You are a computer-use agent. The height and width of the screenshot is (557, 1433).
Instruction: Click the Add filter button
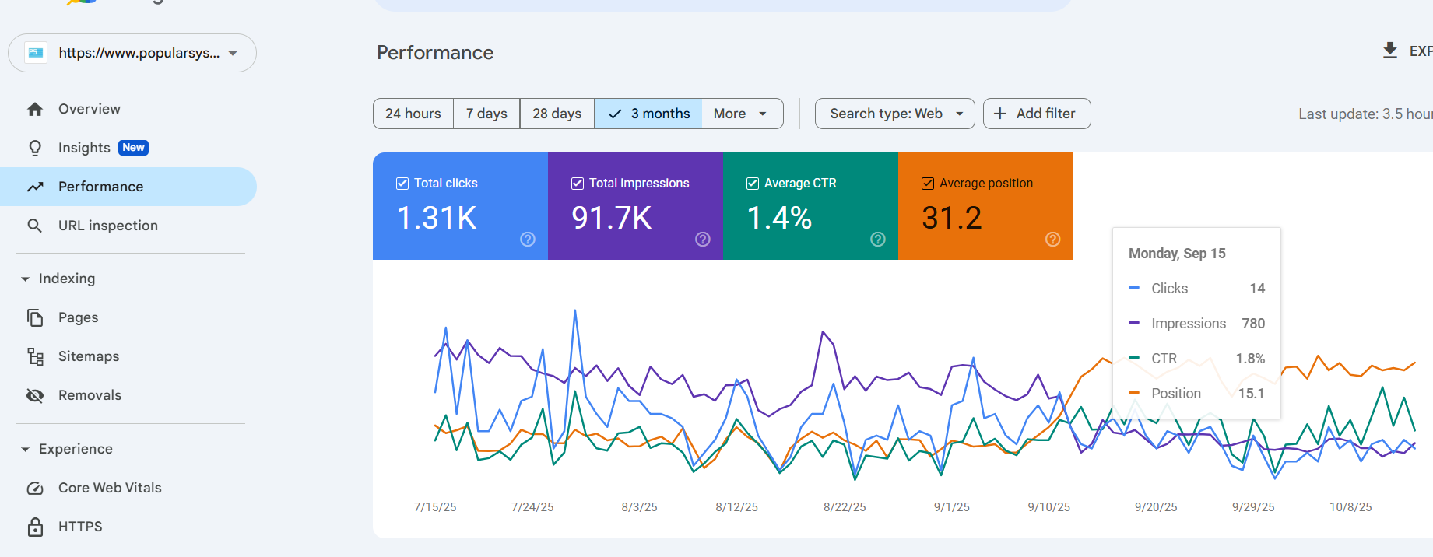1036,114
